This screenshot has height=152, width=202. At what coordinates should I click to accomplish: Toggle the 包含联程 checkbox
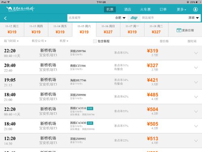(x=95, y=41)
